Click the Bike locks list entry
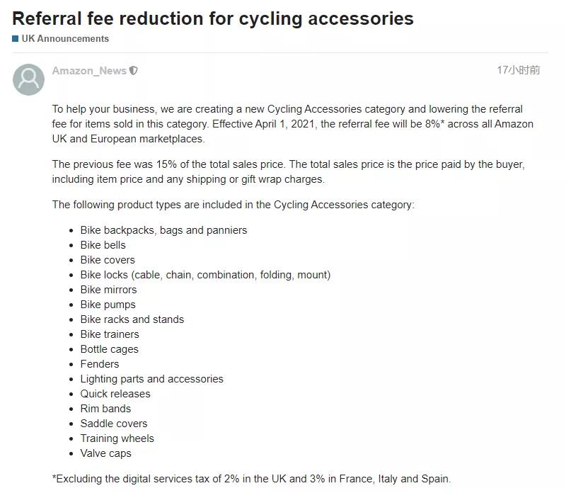Screen dimensions: 566x493 [205, 275]
